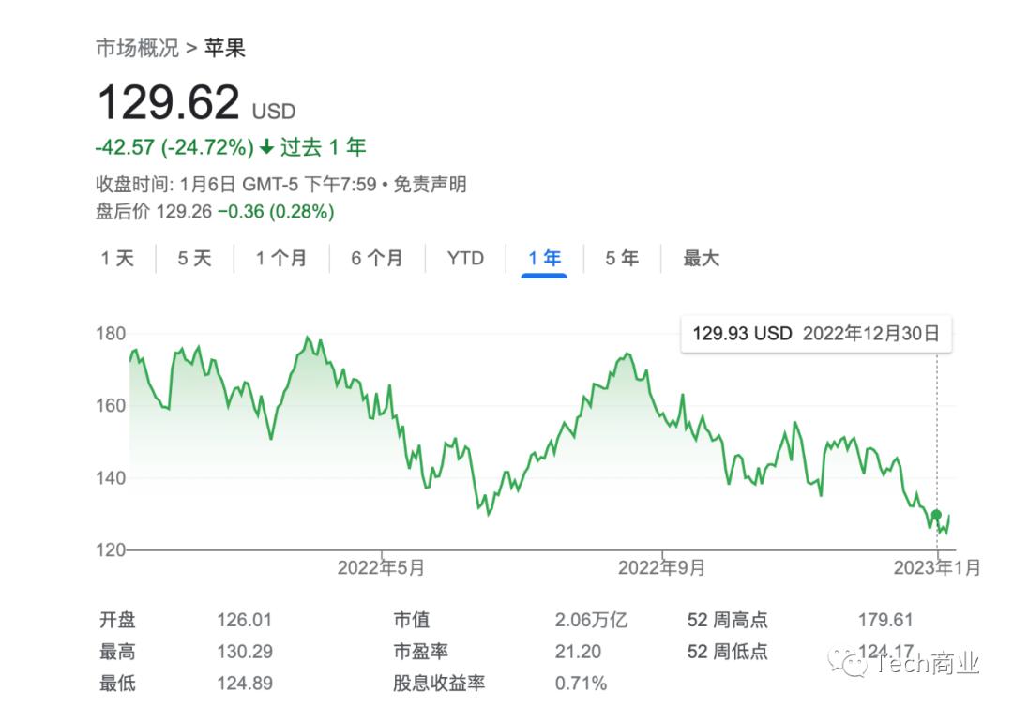Click the 180 y-axis label

point(111,334)
